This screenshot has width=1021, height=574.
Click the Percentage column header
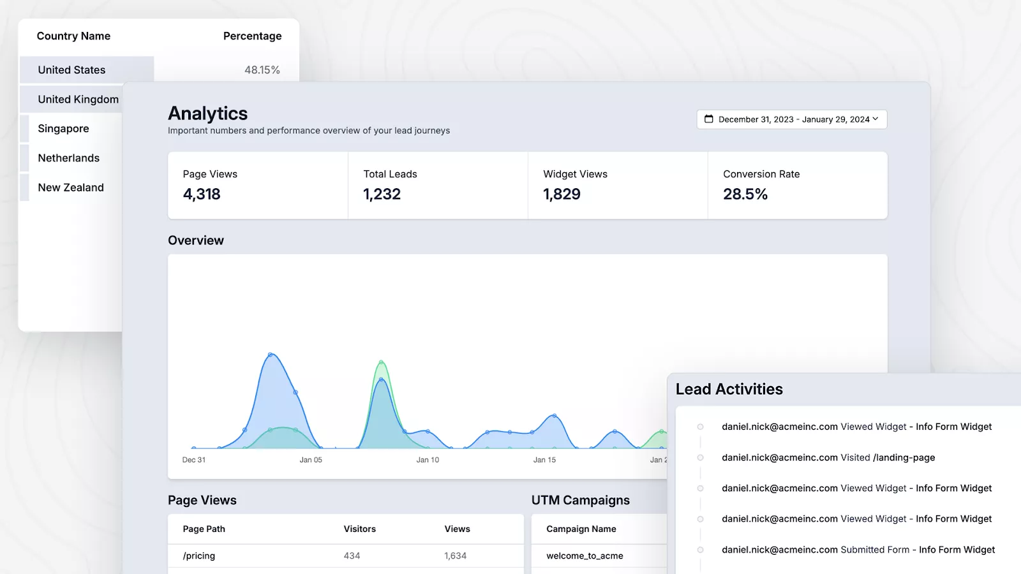[252, 36]
